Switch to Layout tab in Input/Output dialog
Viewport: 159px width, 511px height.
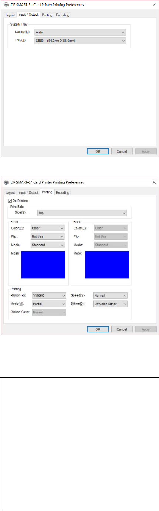click(x=10, y=15)
